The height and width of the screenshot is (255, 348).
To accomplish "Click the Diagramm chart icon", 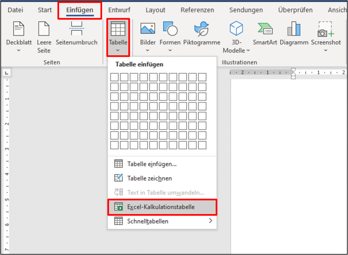I will tap(294, 29).
